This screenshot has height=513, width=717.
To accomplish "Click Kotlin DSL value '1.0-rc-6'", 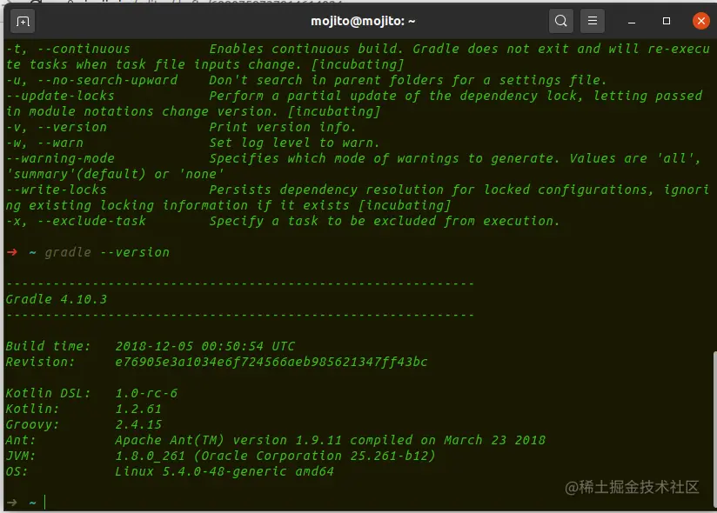I will pyautogui.click(x=146, y=393).
